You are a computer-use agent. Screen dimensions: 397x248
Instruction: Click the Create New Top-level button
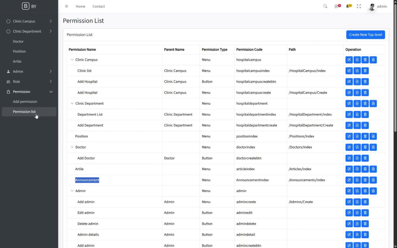365,35
